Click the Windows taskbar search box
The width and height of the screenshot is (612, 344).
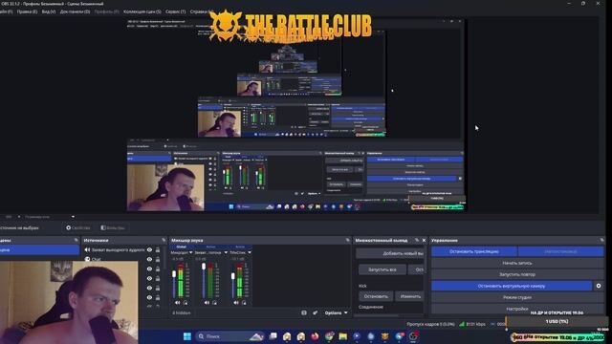229,336
